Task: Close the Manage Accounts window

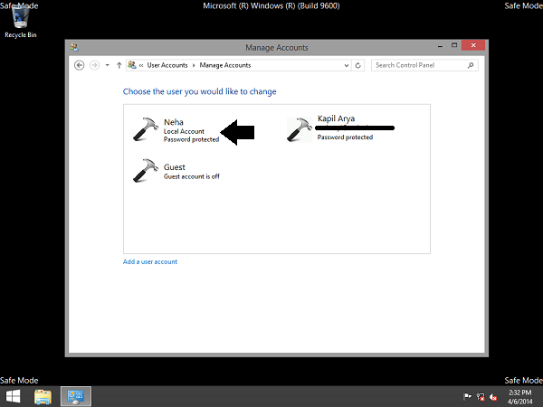Action: (473, 45)
